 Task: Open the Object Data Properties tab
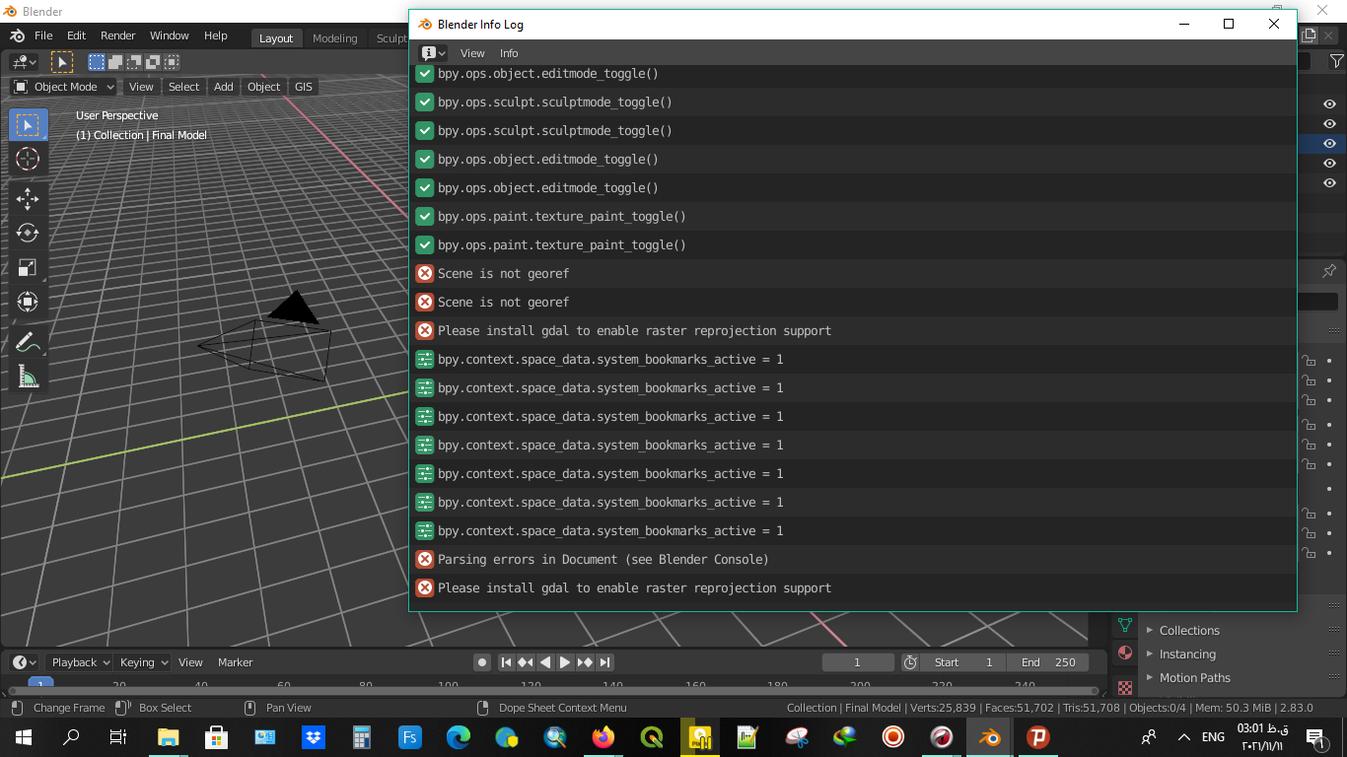pos(1124,625)
